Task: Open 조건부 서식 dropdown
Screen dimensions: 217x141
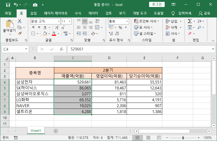Action: pos(146,21)
